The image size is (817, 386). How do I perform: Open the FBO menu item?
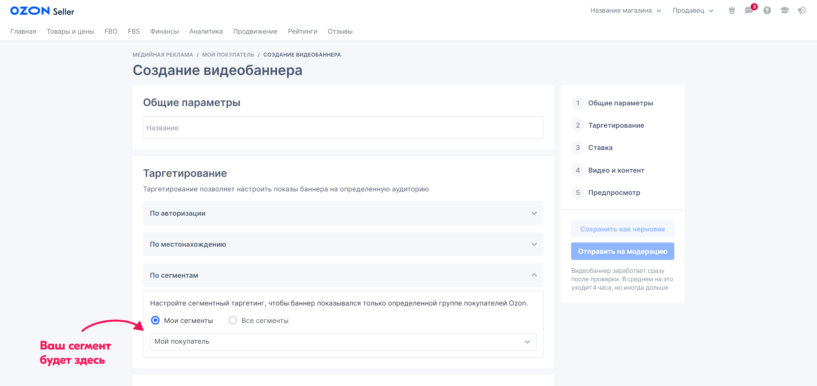[111, 31]
